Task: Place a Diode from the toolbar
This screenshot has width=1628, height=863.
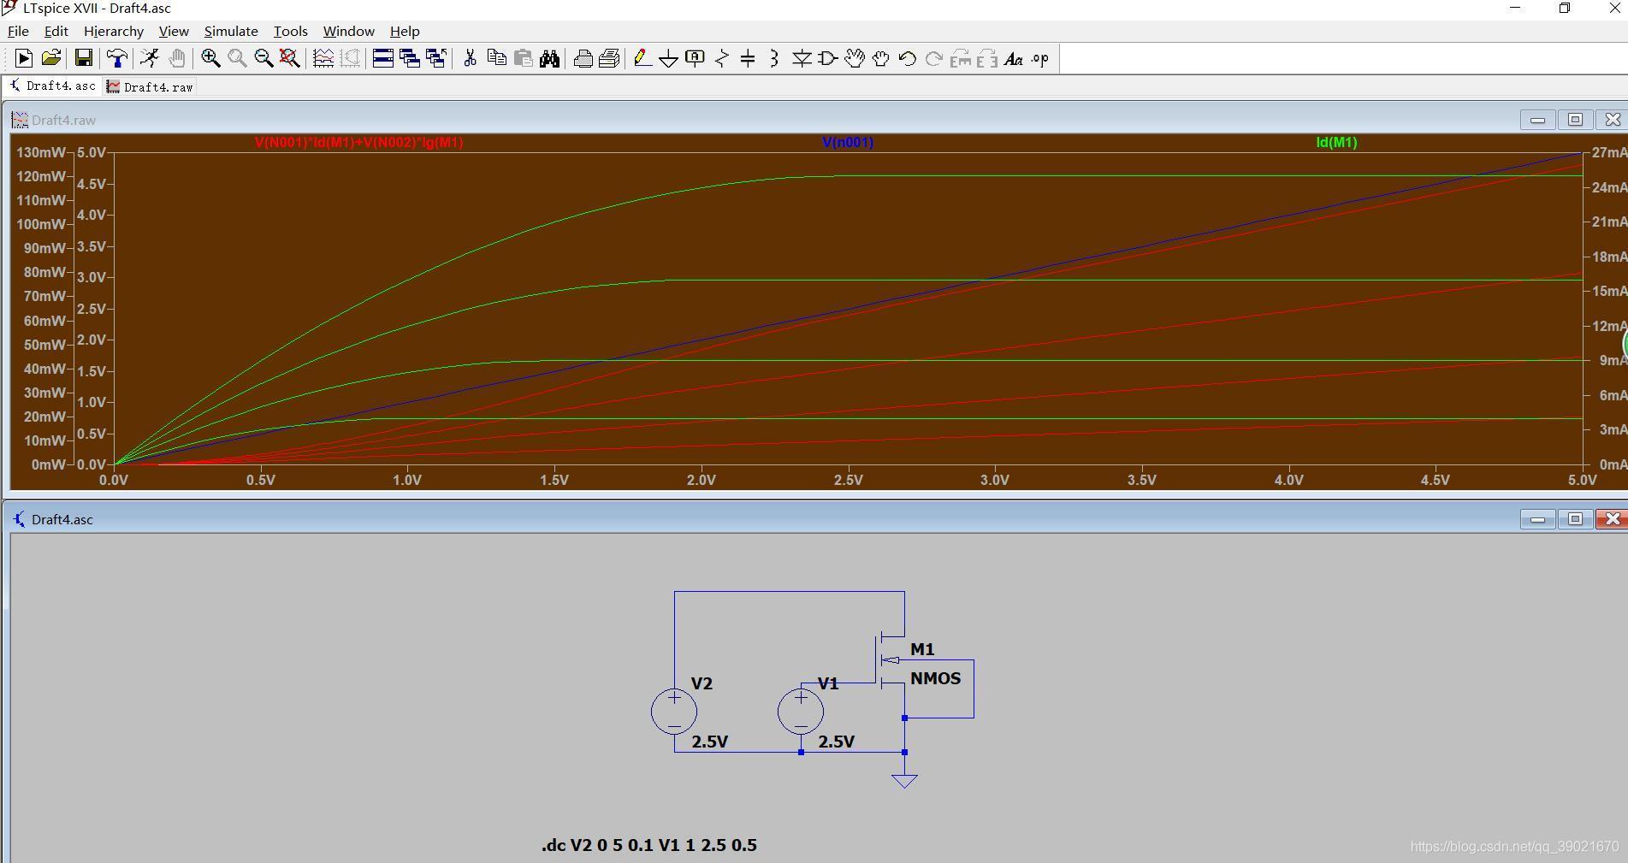Action: click(802, 58)
